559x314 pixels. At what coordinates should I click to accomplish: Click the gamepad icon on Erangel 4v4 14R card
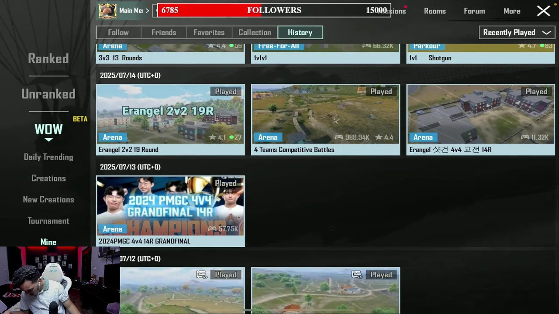tap(525, 137)
